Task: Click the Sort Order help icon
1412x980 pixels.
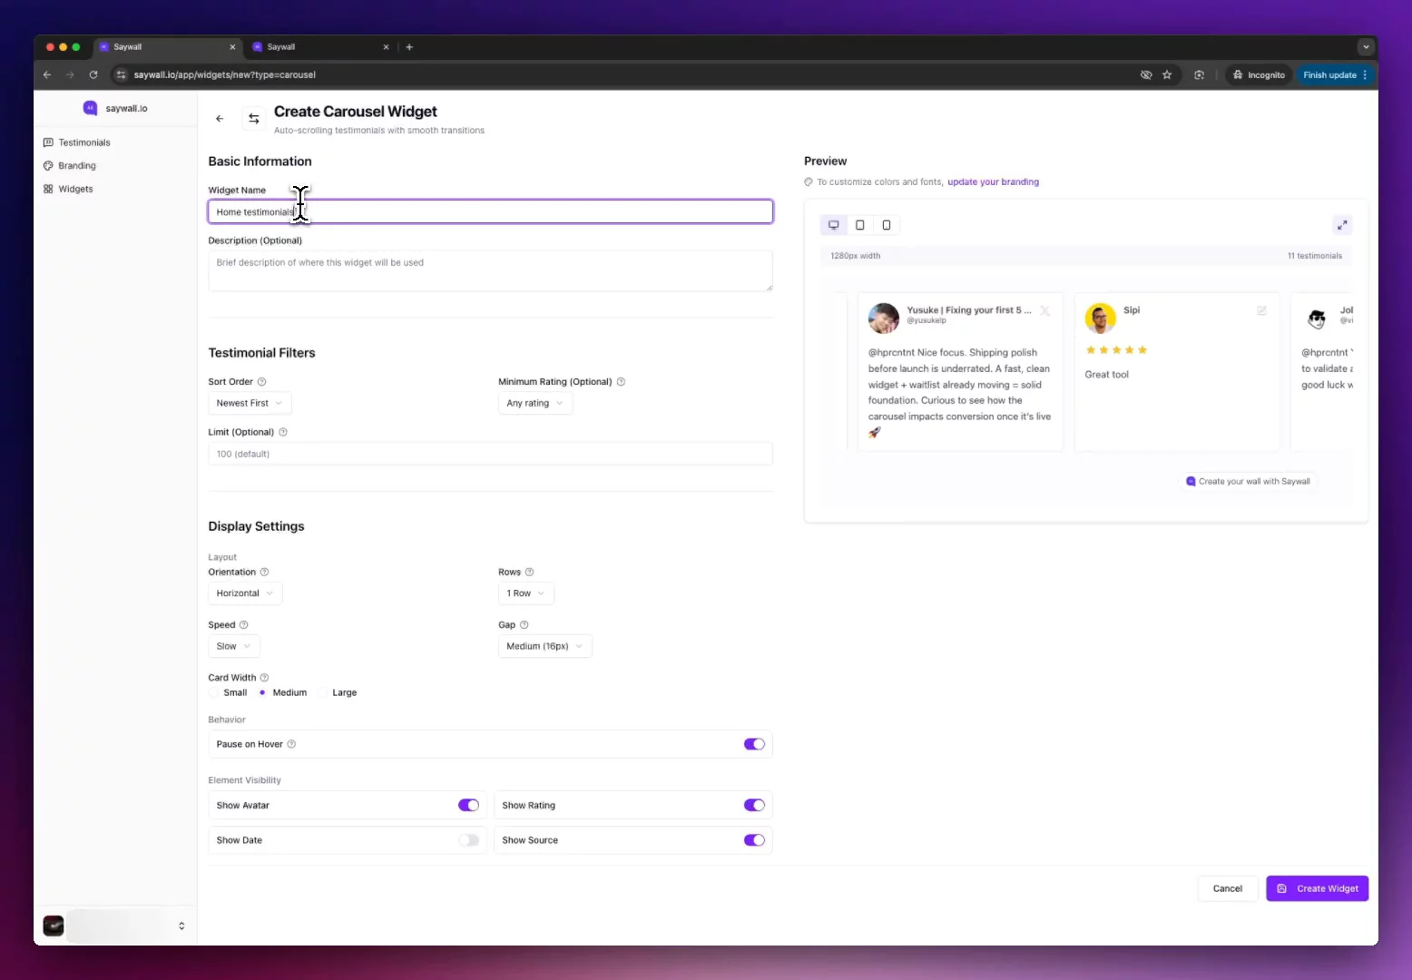Action: [x=261, y=382]
